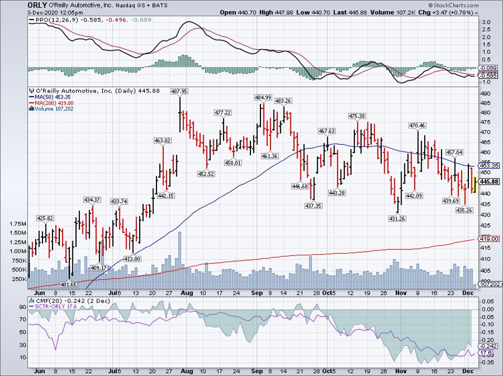Click the 3-Dec-2020 12:05pm timestamp
503x376 pixels.
(x=55, y=13)
